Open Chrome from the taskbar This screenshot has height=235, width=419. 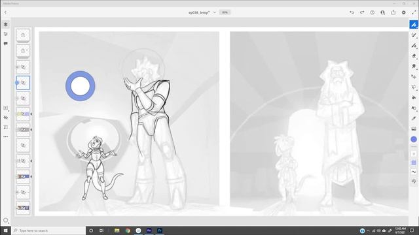(x=128, y=230)
